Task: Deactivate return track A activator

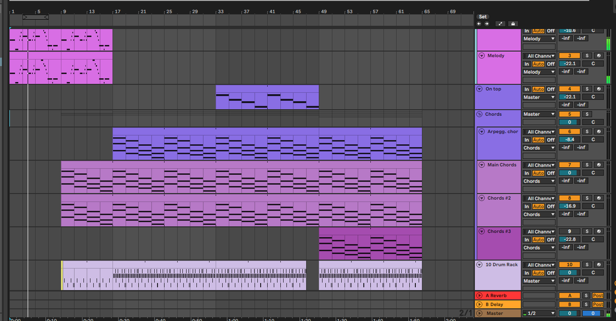Action: pos(569,295)
